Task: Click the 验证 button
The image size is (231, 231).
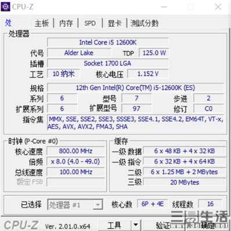Action: 163,225
